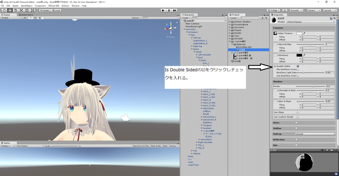Open the File menu
The height and width of the screenshot is (176, 339).
click(3, 6)
